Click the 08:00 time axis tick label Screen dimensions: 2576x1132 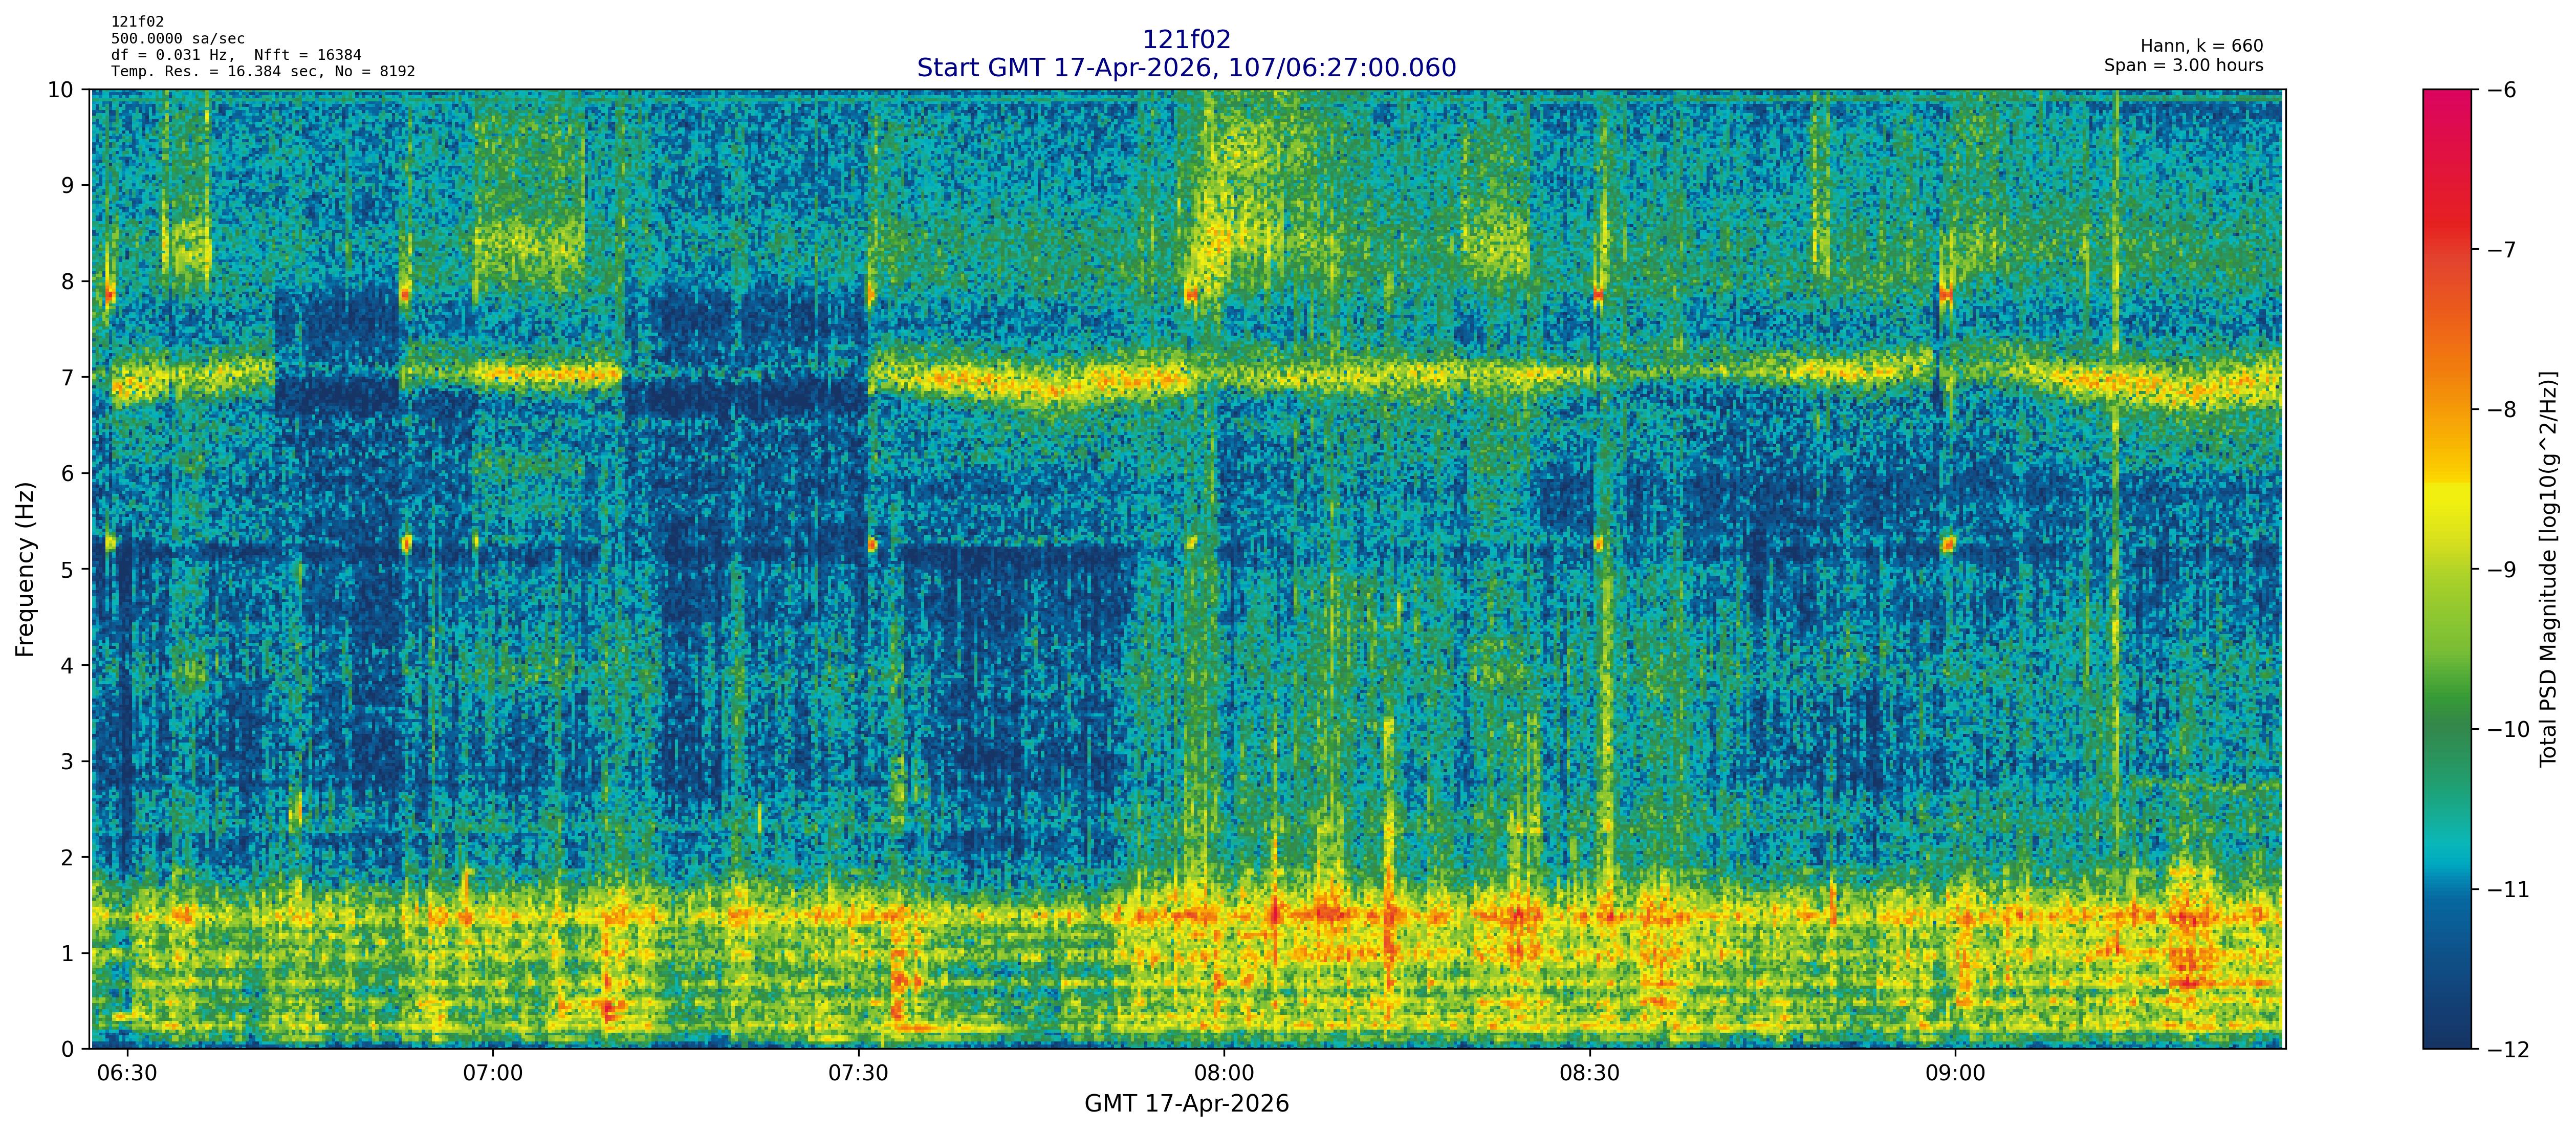[1224, 1074]
